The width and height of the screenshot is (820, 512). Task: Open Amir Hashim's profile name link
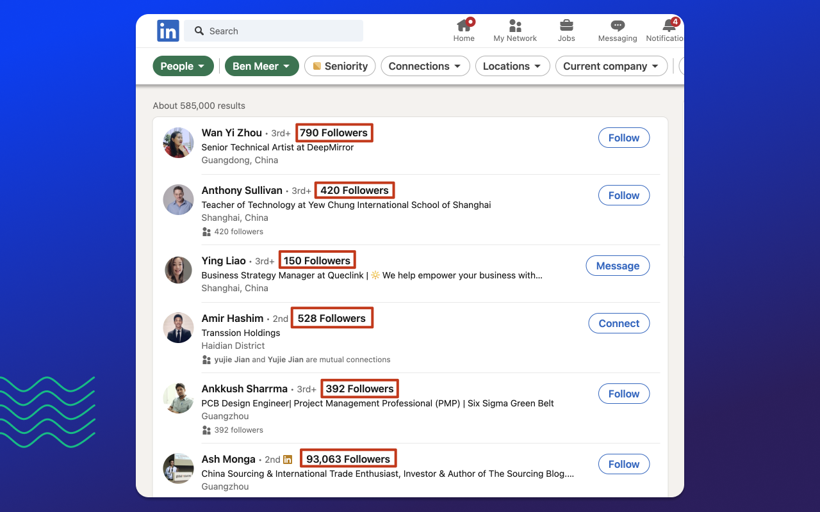pyautogui.click(x=233, y=318)
